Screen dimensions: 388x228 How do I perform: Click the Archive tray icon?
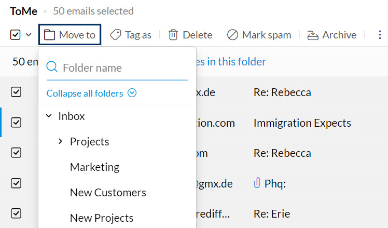(x=313, y=35)
